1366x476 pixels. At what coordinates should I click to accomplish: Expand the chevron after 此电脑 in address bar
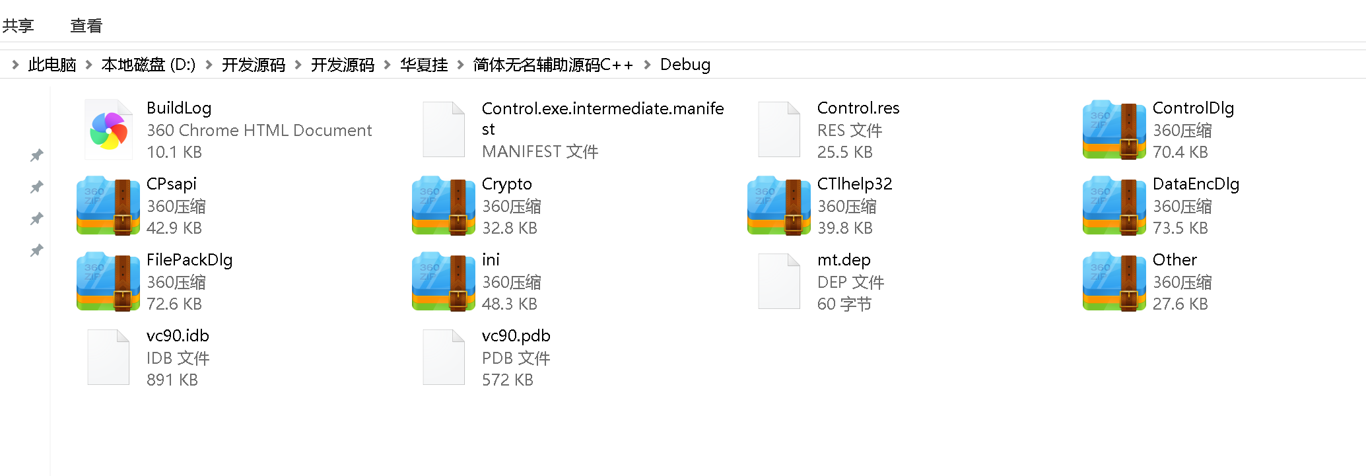[88, 65]
